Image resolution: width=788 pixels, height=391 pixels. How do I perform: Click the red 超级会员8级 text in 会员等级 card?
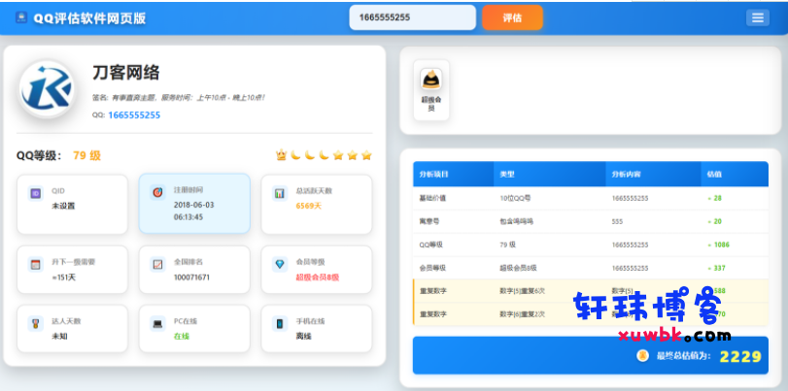pyautogui.click(x=318, y=277)
